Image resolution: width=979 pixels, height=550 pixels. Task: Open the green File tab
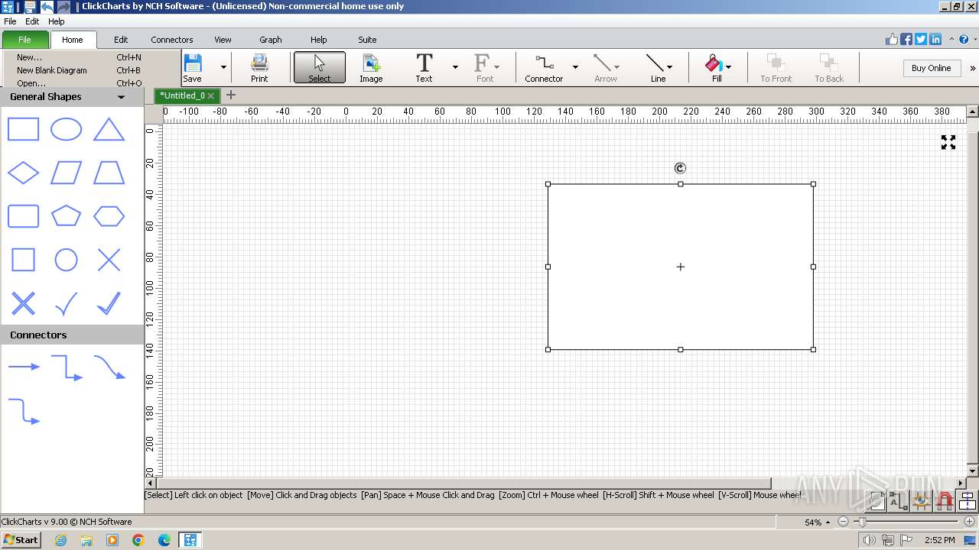[x=25, y=40]
